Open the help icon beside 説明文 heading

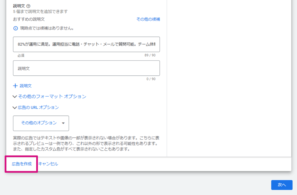point(28,6)
